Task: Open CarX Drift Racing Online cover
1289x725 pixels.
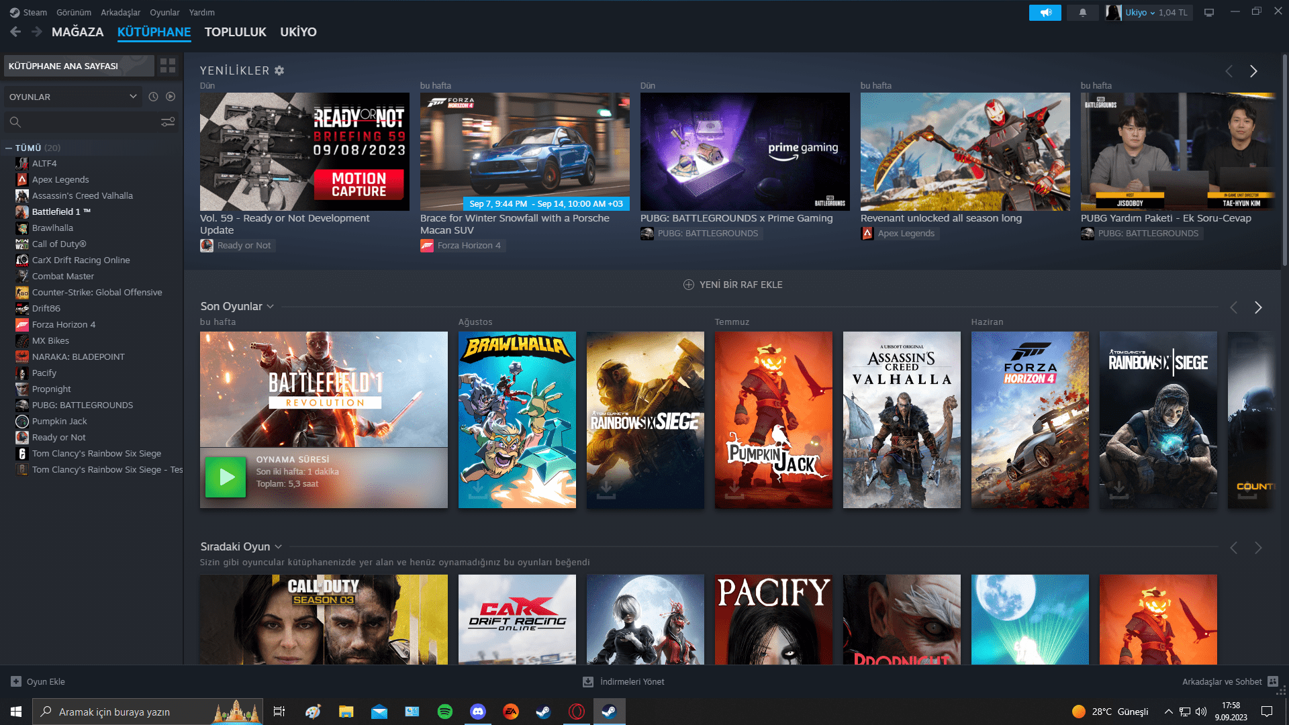Action: click(x=517, y=619)
